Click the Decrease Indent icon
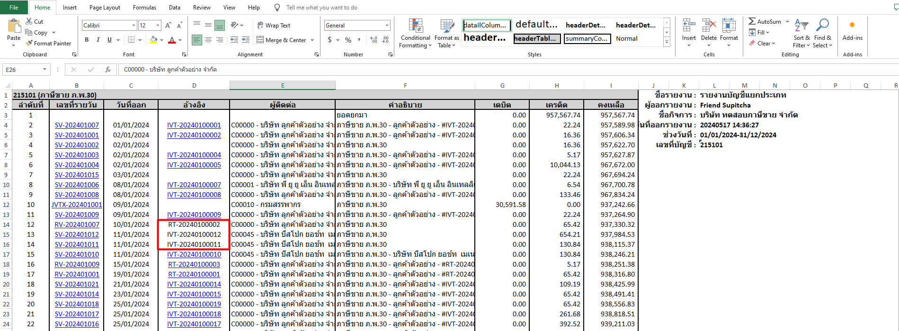899x331 pixels. point(234,40)
